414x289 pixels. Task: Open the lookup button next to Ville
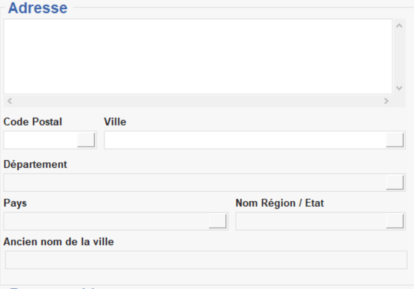pos(395,140)
